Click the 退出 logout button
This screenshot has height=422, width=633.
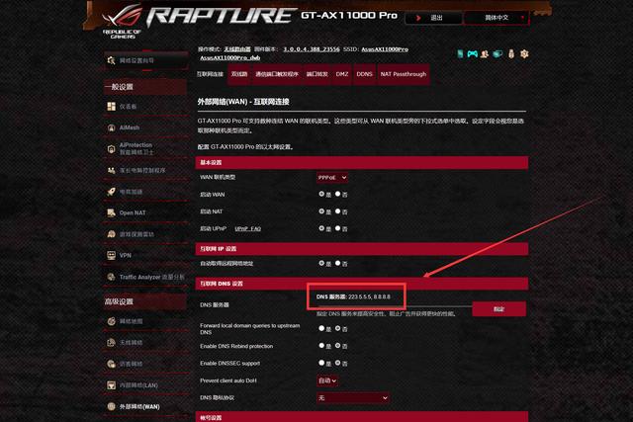pos(433,18)
